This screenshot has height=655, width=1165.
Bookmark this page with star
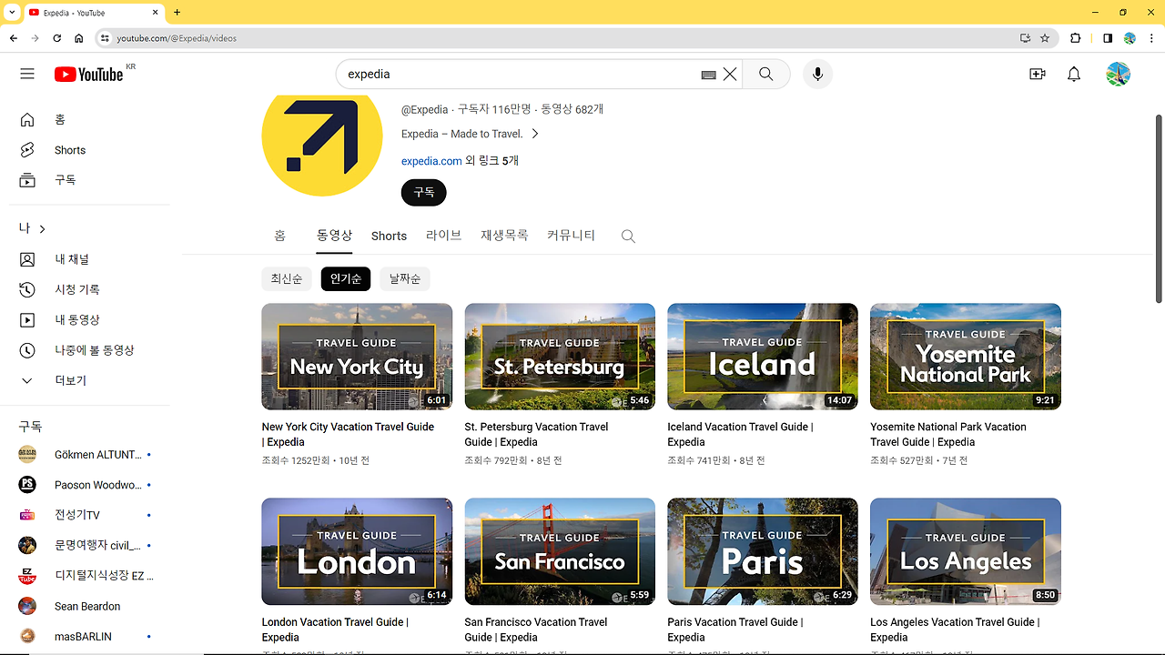click(x=1045, y=38)
